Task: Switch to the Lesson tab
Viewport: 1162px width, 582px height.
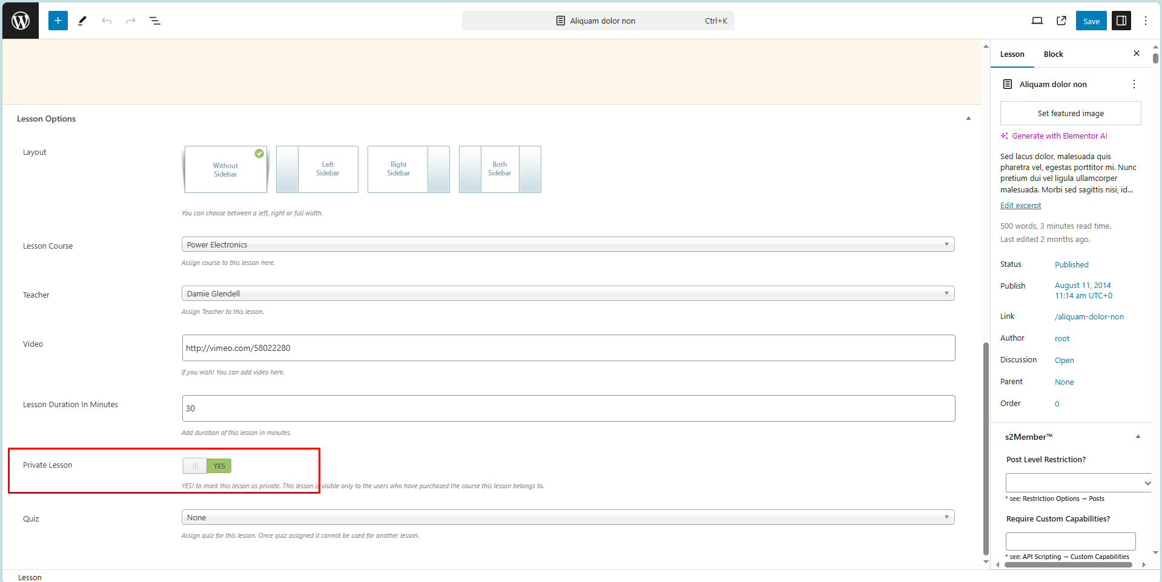Action: point(1012,54)
